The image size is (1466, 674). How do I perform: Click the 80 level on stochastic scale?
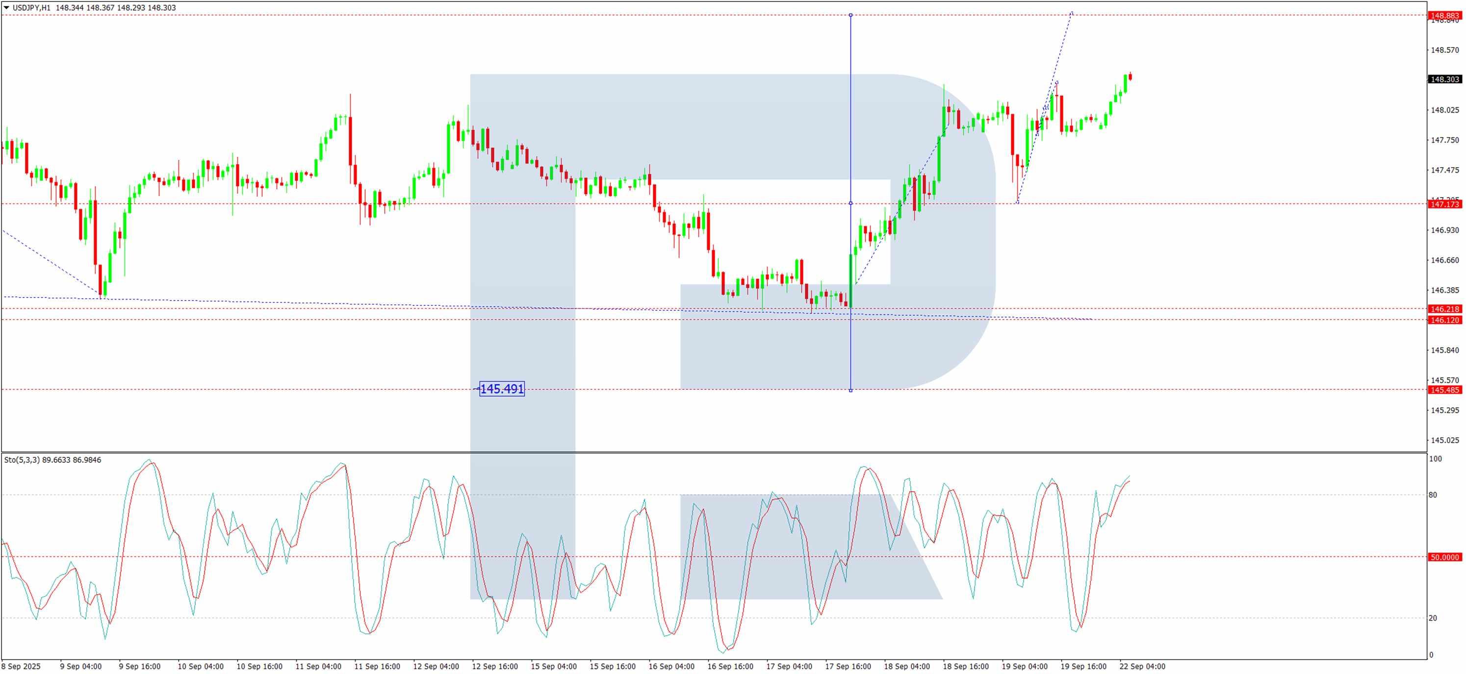point(1433,495)
